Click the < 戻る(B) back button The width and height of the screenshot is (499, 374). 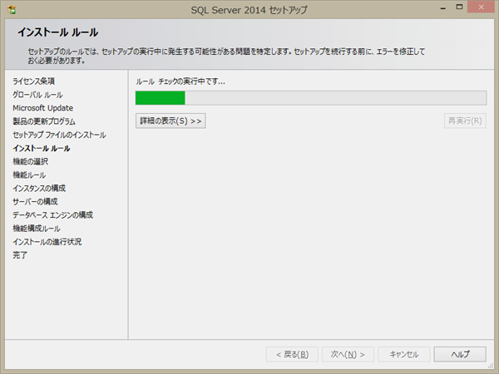pos(292,354)
